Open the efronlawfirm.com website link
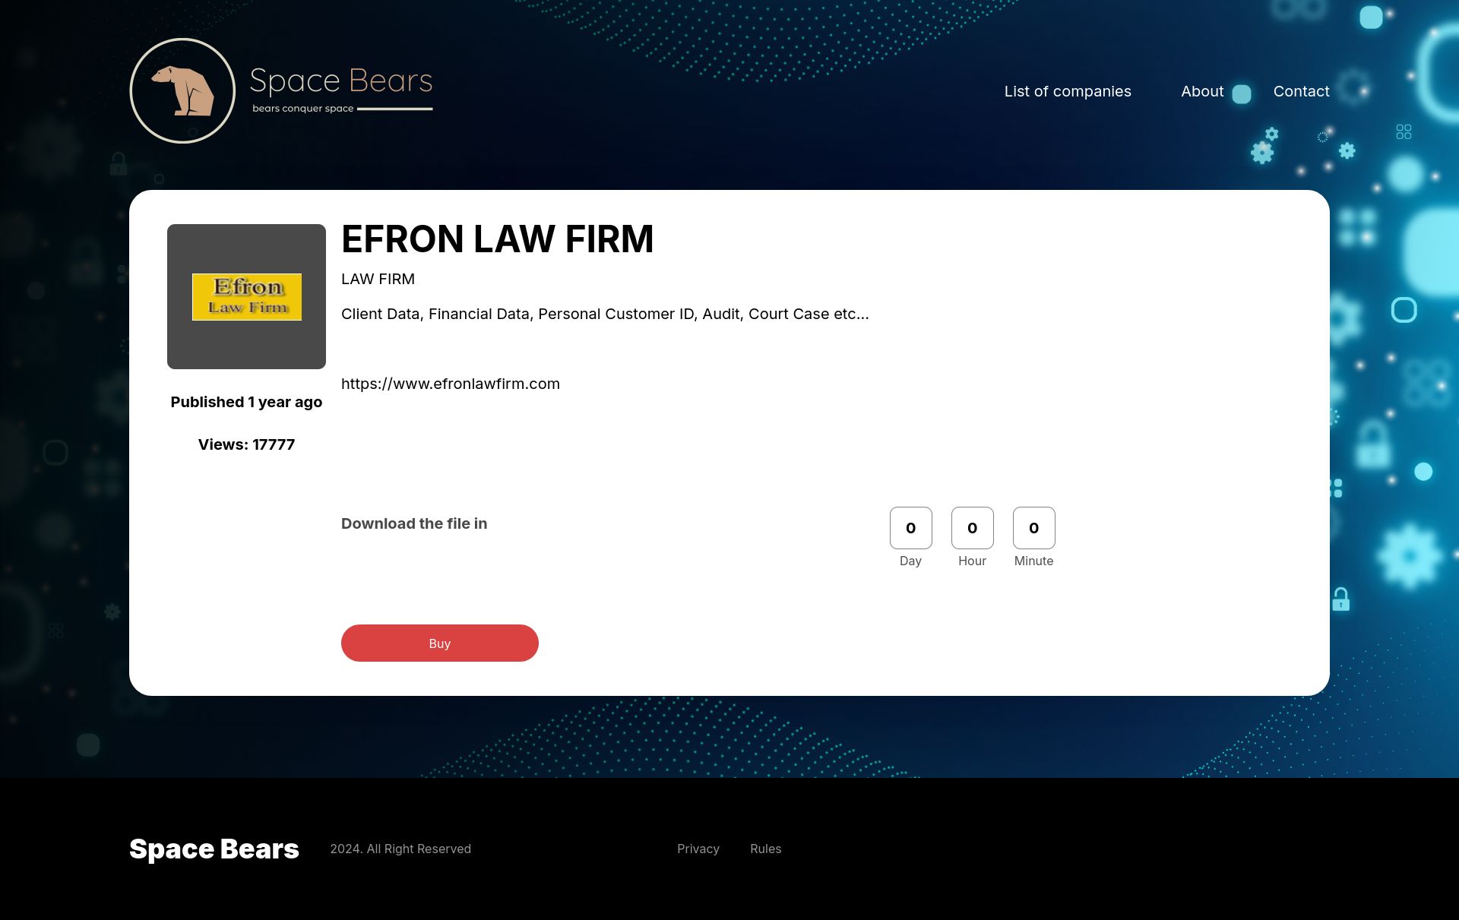Image resolution: width=1459 pixels, height=920 pixels. point(451,384)
